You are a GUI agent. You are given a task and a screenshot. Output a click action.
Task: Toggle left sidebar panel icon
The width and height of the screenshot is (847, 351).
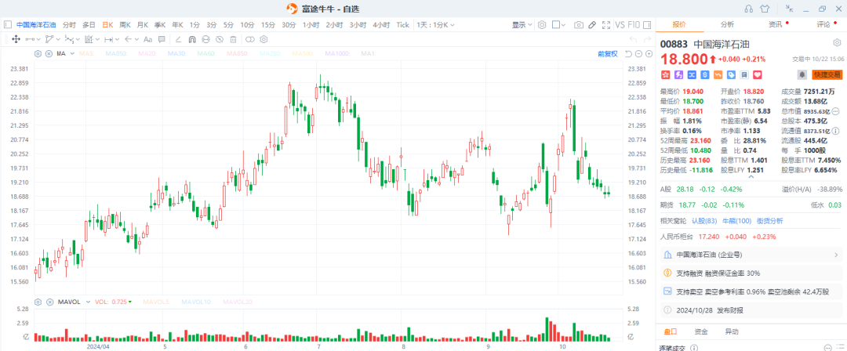click(x=8, y=25)
